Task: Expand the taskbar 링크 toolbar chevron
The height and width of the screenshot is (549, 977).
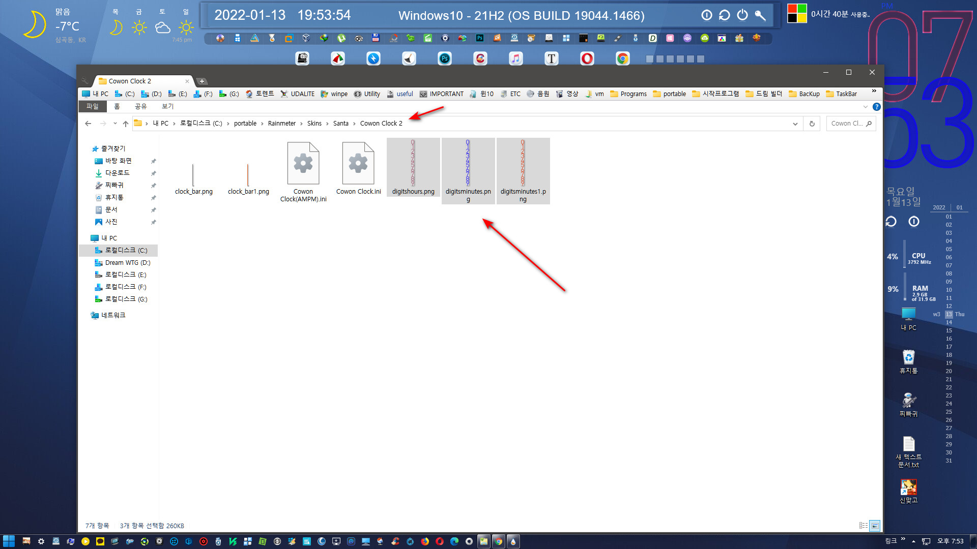Action: pyautogui.click(x=903, y=539)
